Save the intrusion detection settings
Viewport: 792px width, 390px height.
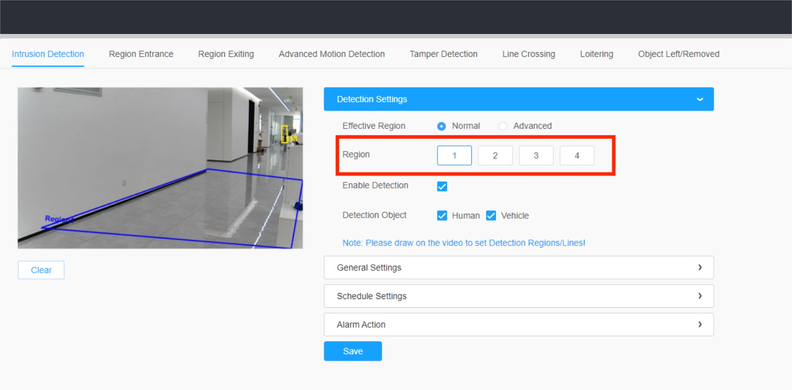(x=353, y=351)
